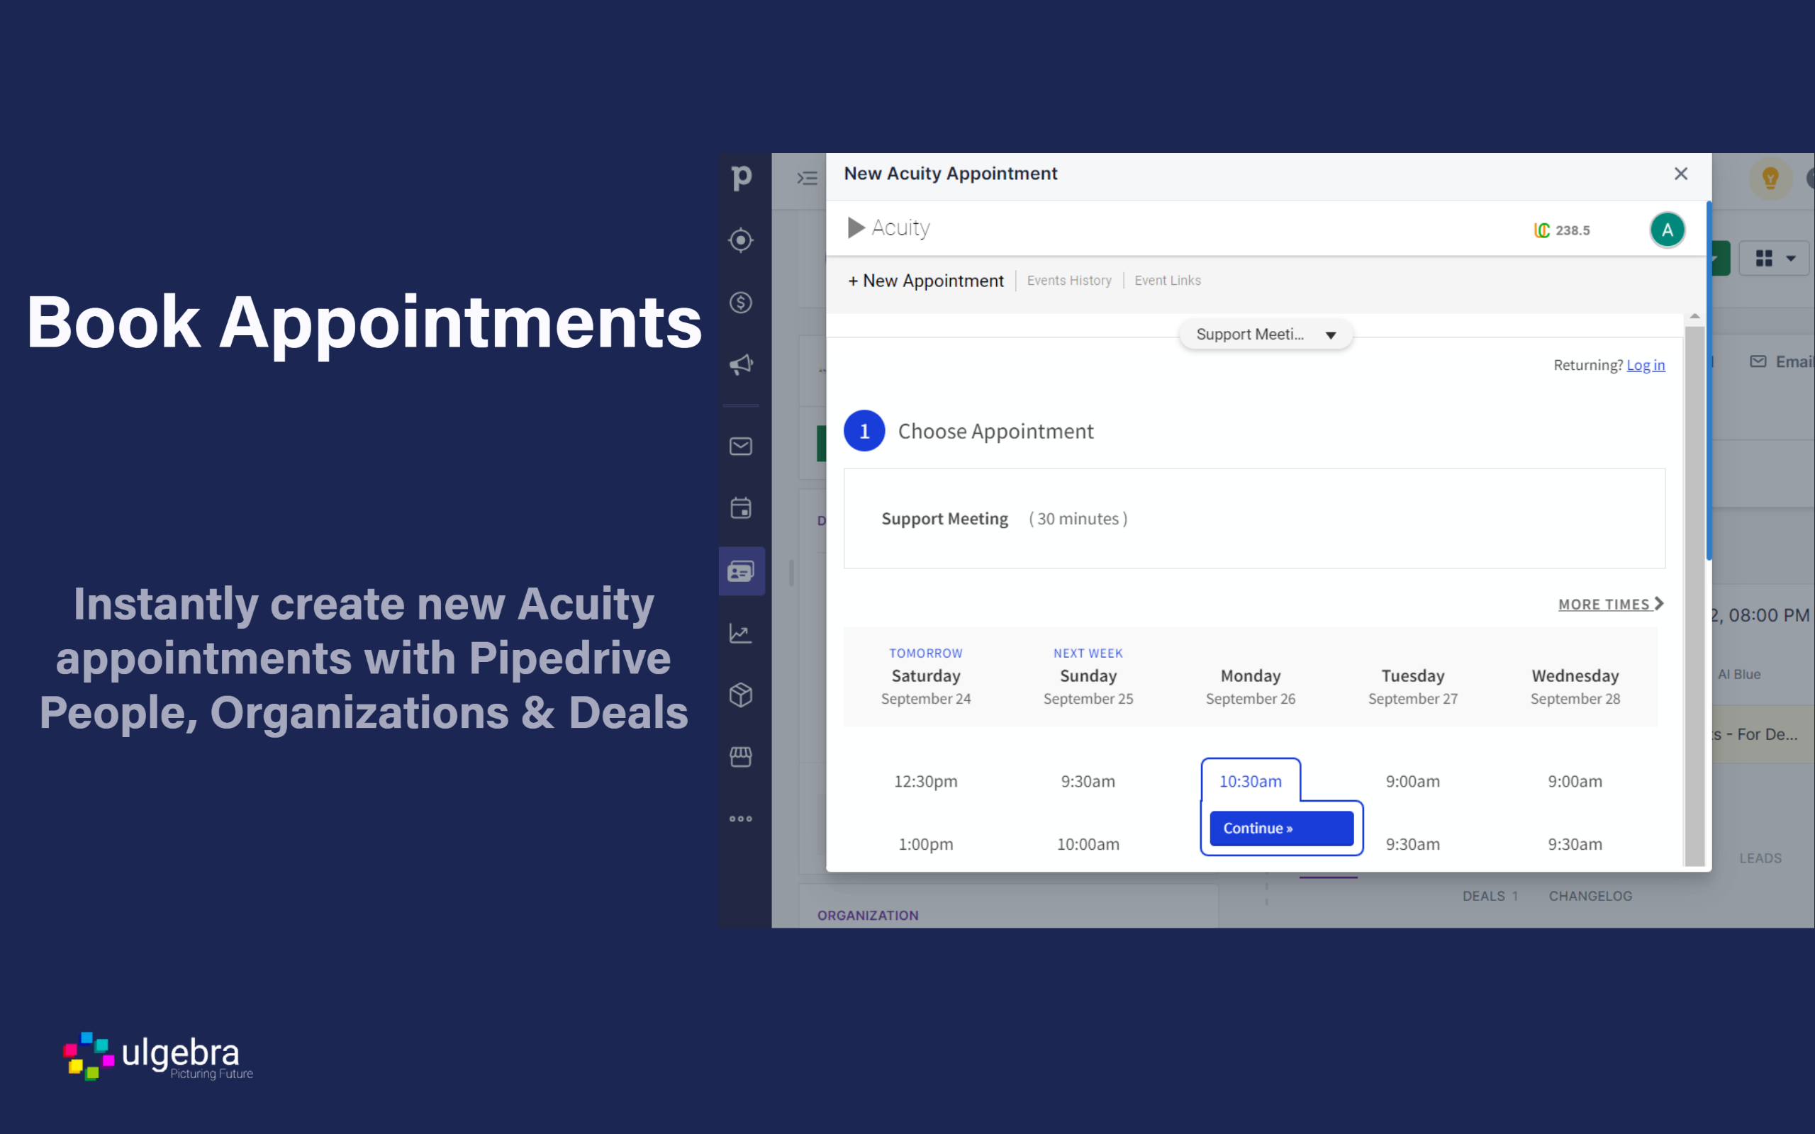Close the New Acuity Appointment dialog
The width and height of the screenshot is (1815, 1134).
click(1681, 174)
